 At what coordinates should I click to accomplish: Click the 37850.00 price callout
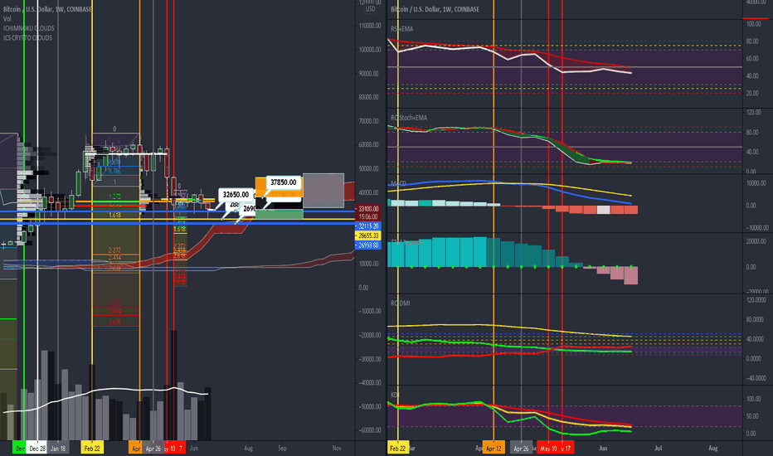(x=284, y=182)
